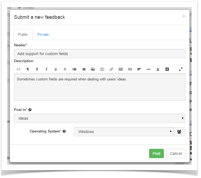201x178 pixels.
Task: Toggle HTML code view in editor
Action: click(19, 69)
